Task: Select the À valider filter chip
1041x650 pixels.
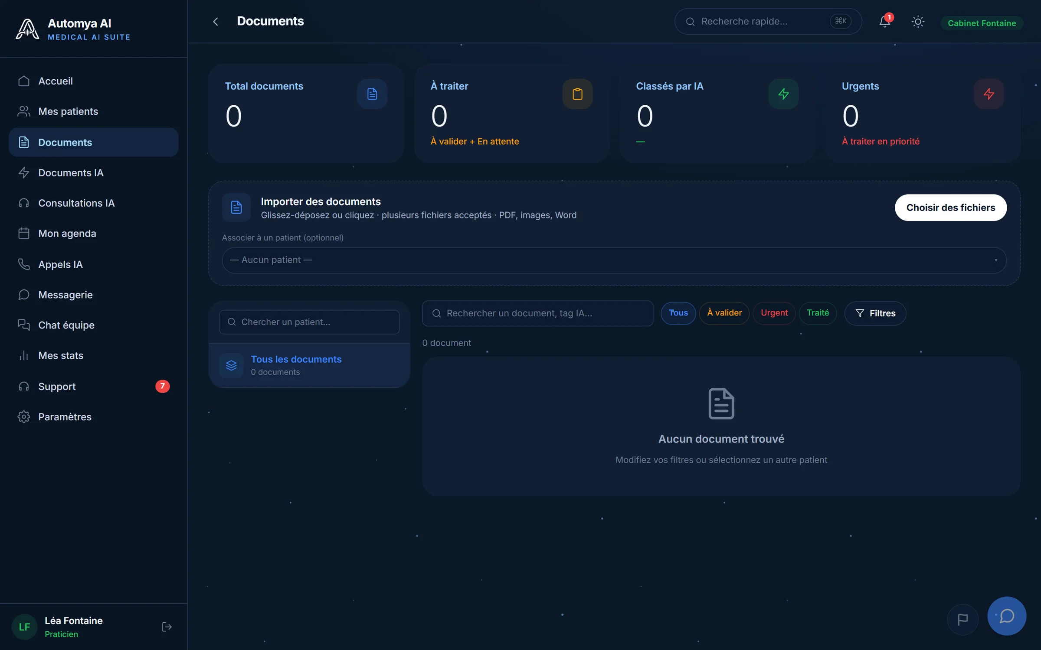Action: point(724,313)
